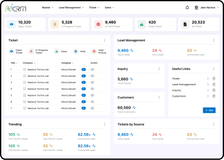The width and height of the screenshot is (224, 160).
Task: Open the Ticket top menu
Action: click(x=94, y=7)
